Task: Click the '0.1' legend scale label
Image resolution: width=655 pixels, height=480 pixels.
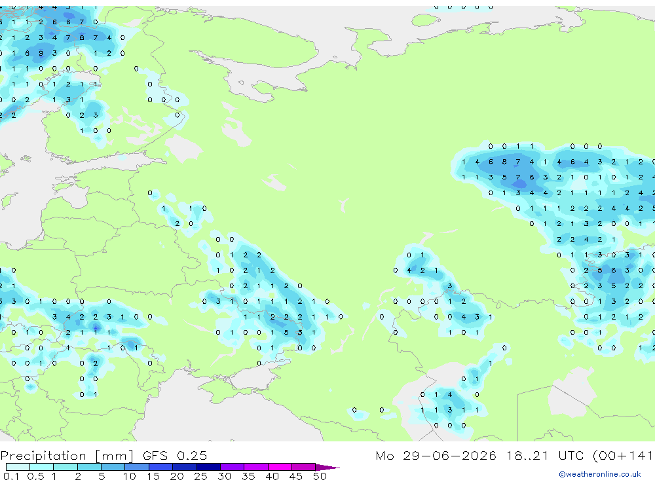Action: [x=11, y=476]
